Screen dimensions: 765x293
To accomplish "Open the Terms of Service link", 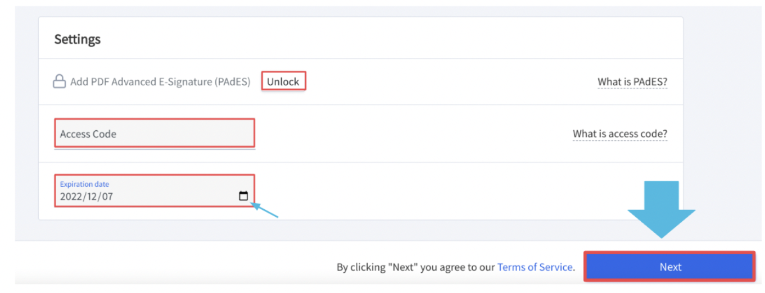I will 535,267.
